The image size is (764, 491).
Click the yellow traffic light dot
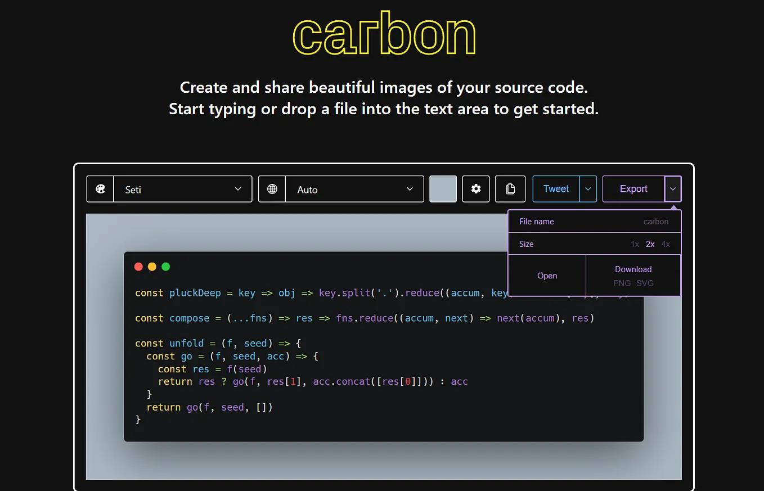[x=152, y=267]
